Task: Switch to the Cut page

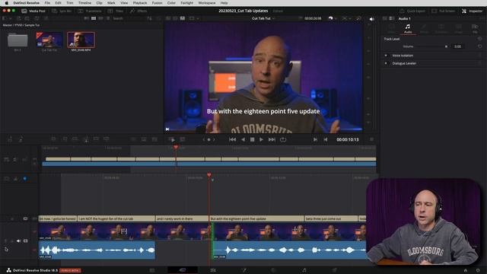Action: click(183, 270)
